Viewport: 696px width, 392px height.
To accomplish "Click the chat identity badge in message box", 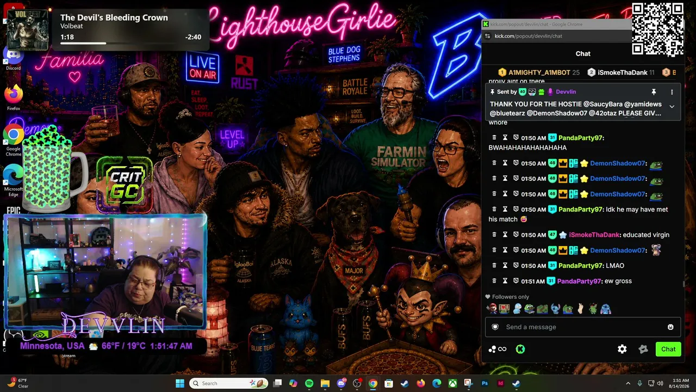I will (495, 327).
